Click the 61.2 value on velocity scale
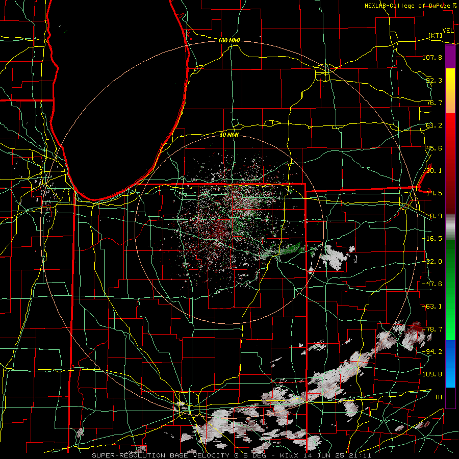The height and width of the screenshot is (459, 459). click(434, 125)
